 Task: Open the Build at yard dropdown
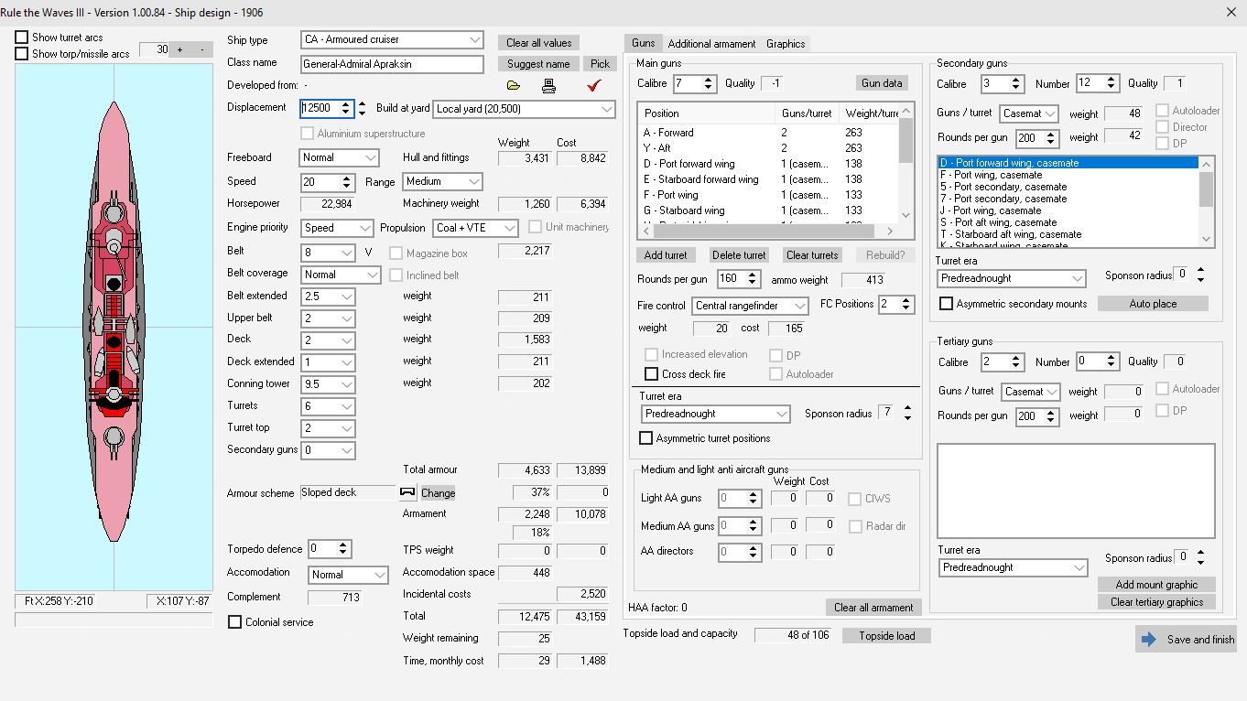pos(524,109)
